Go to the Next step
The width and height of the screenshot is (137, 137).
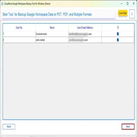click(128, 127)
